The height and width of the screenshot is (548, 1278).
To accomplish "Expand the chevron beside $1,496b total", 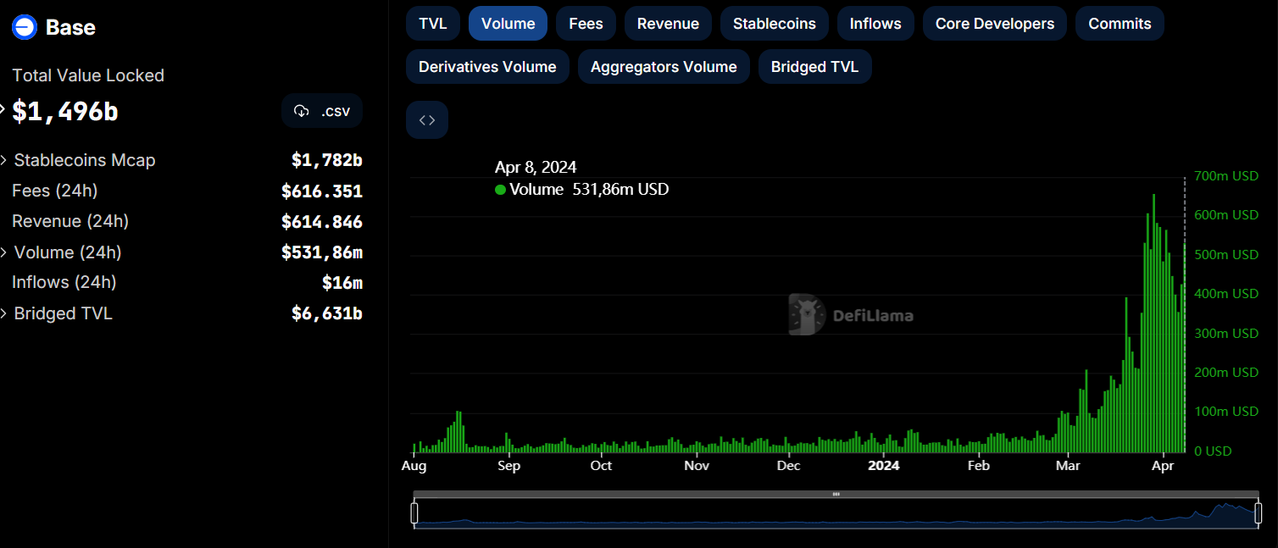I will [3, 110].
